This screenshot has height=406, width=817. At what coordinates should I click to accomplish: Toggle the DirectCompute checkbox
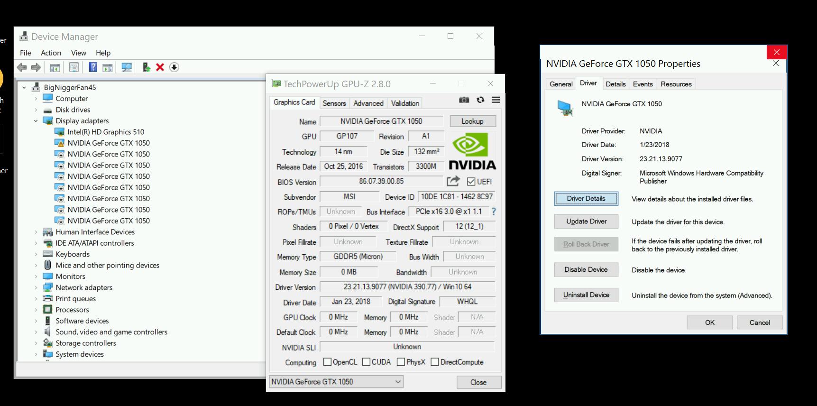pos(435,362)
